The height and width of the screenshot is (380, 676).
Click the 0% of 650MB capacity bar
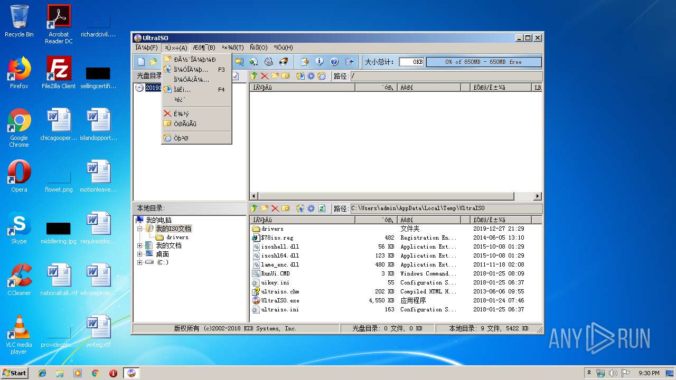click(x=484, y=62)
